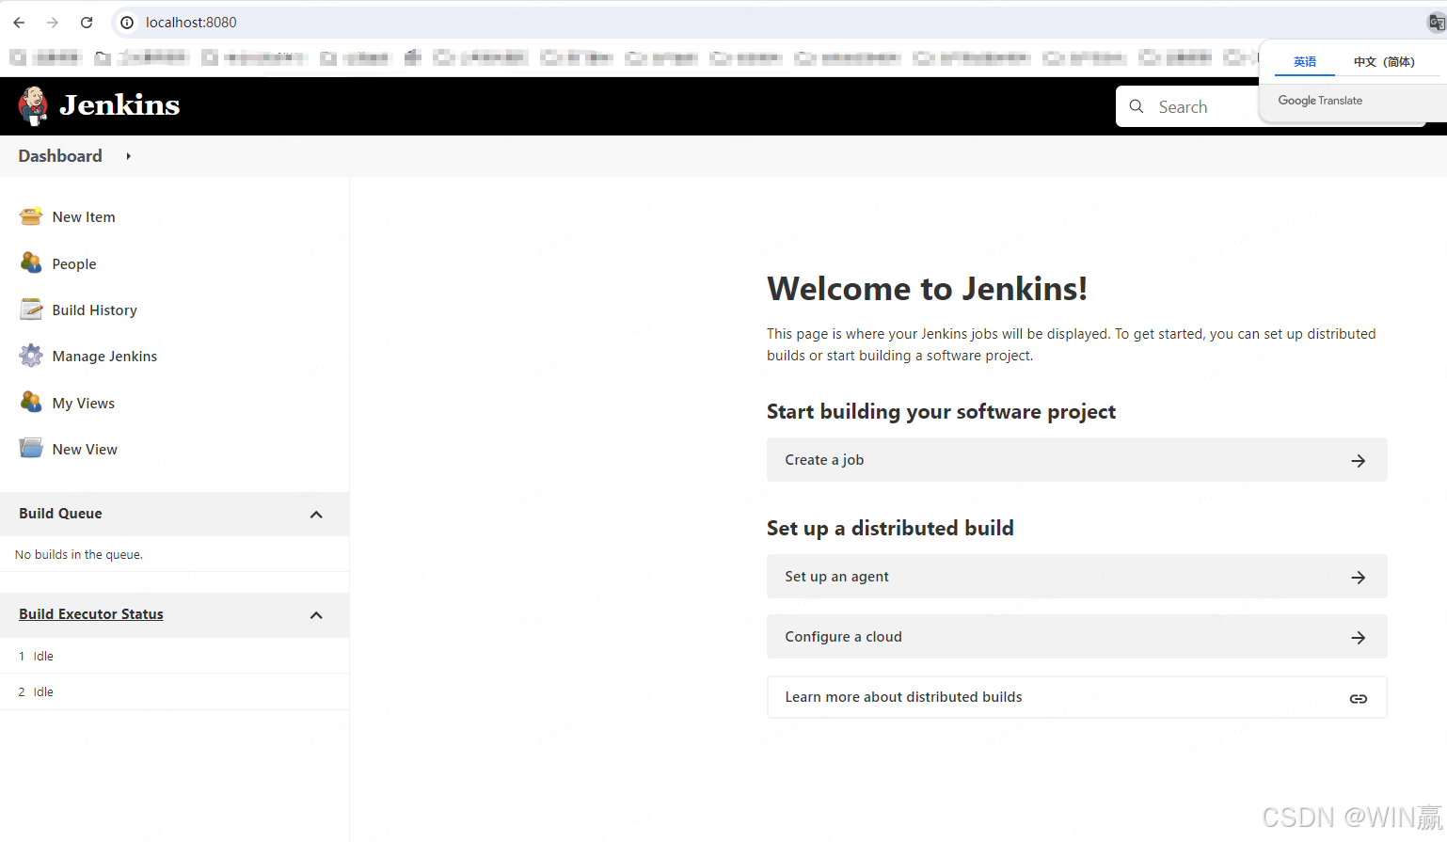The image size is (1447, 842).
Task: Click "Start building your software project" heading
Action: pyautogui.click(x=941, y=412)
